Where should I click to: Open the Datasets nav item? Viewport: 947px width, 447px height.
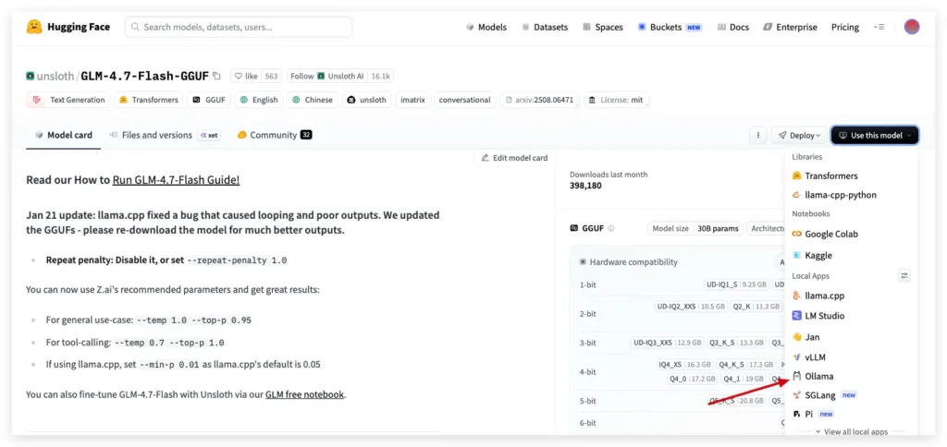545,27
